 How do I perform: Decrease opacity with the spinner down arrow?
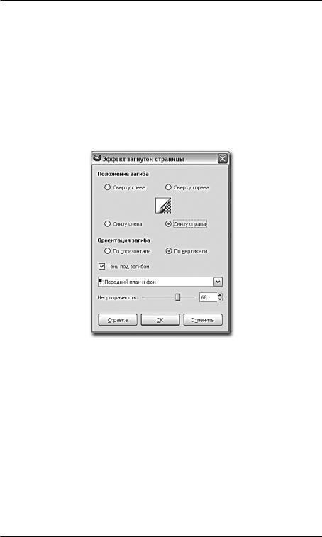coord(220,299)
